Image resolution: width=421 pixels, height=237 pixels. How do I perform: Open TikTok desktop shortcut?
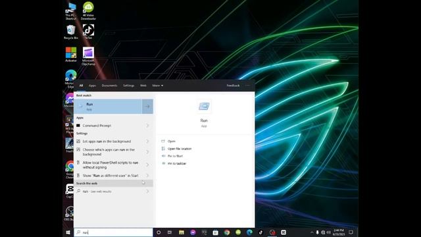88,32
